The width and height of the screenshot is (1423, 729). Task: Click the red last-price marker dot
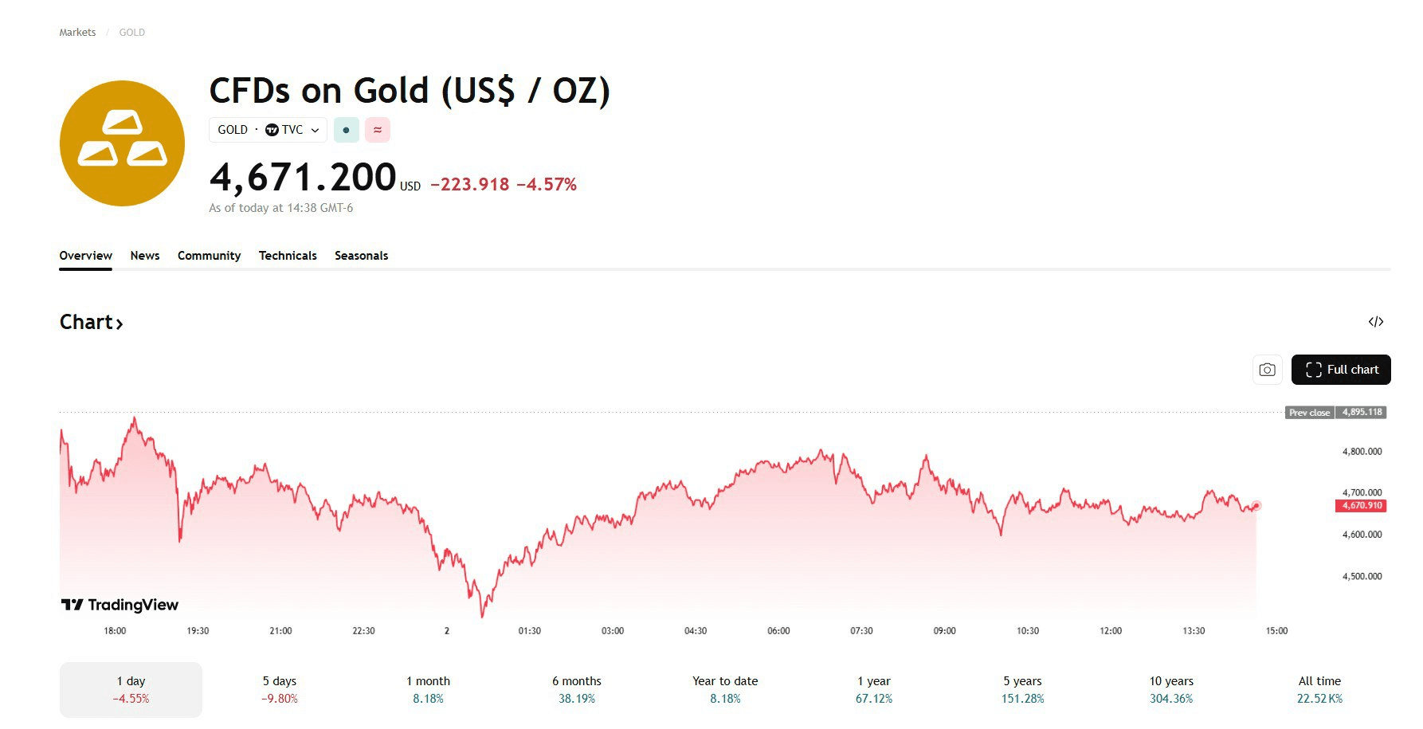[x=1256, y=505]
